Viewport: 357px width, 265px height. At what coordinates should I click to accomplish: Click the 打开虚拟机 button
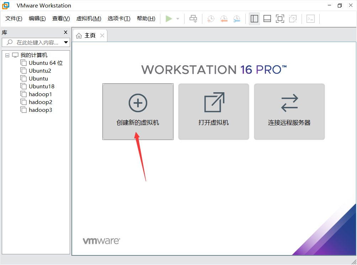(x=214, y=112)
